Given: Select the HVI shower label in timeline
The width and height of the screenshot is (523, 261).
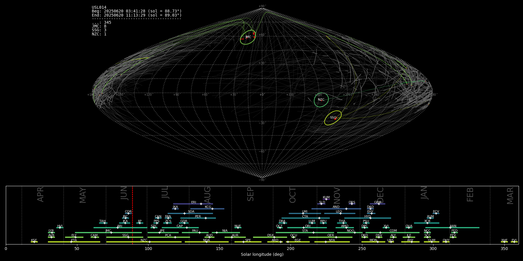Looking at the screenshot, I should click(x=60, y=226).
